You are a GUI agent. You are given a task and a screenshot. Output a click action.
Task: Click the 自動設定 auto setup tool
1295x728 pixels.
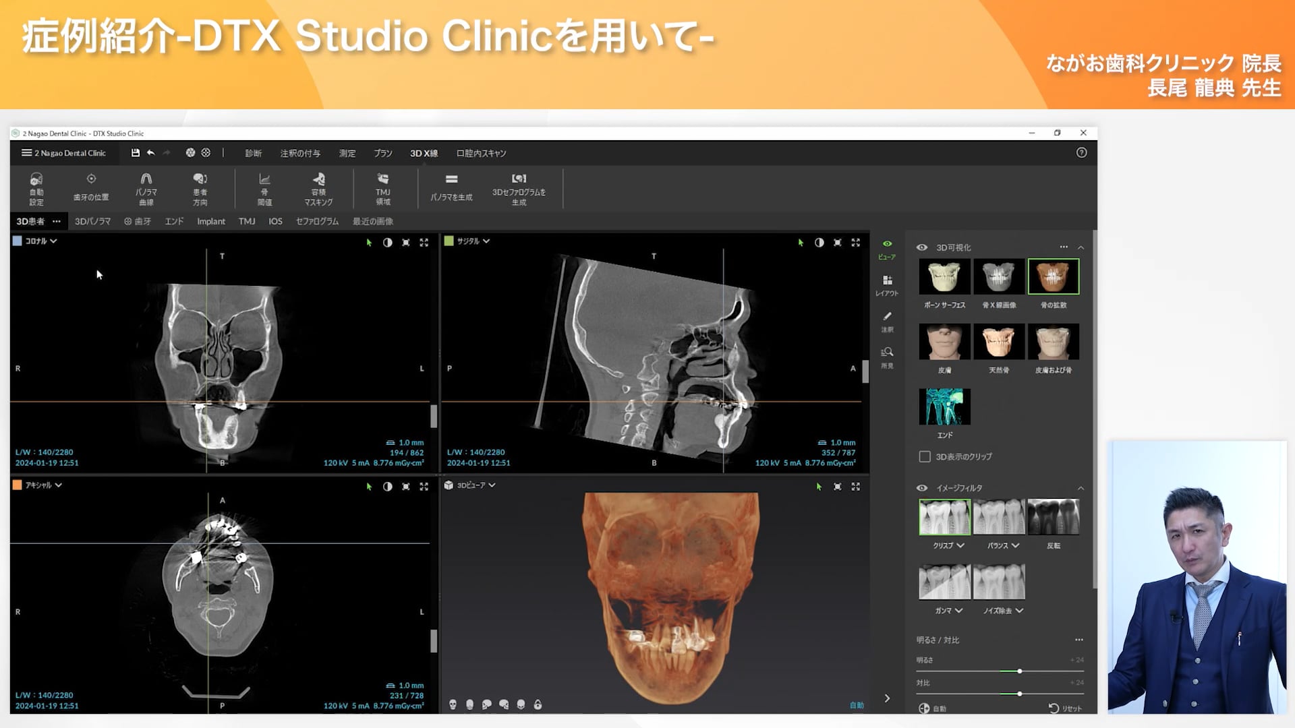click(36, 189)
